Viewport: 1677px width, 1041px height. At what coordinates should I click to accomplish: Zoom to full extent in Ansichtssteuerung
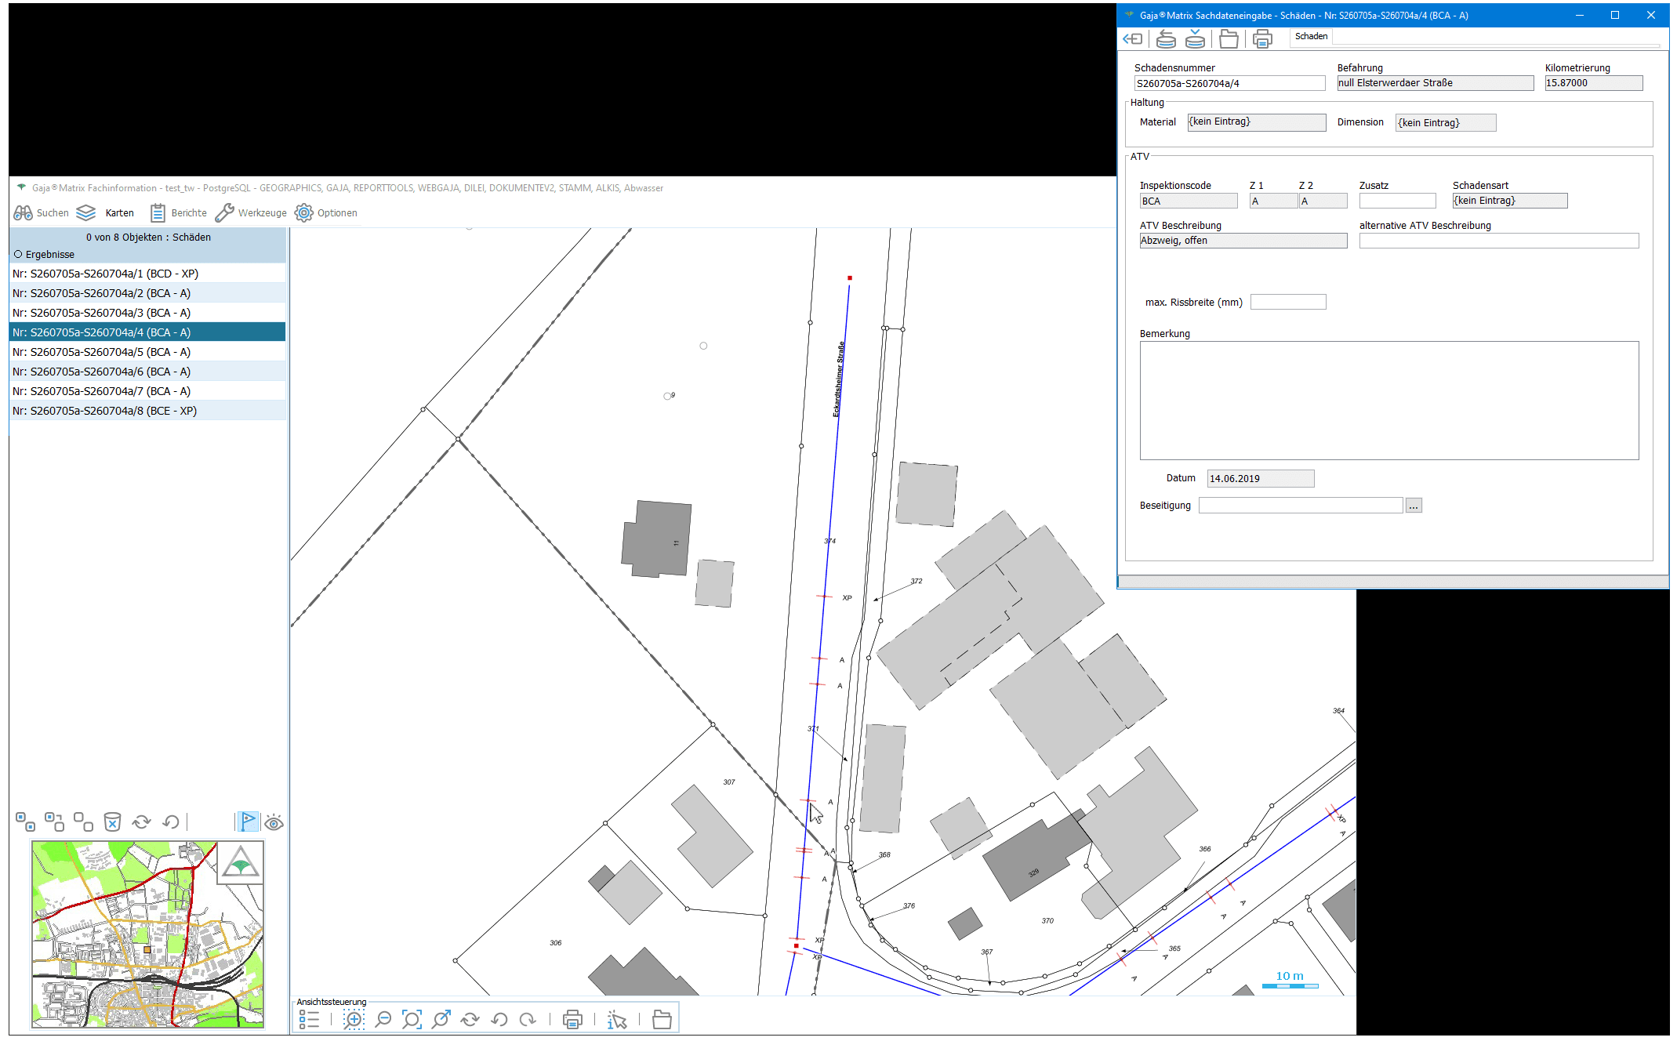pyautogui.click(x=412, y=1019)
